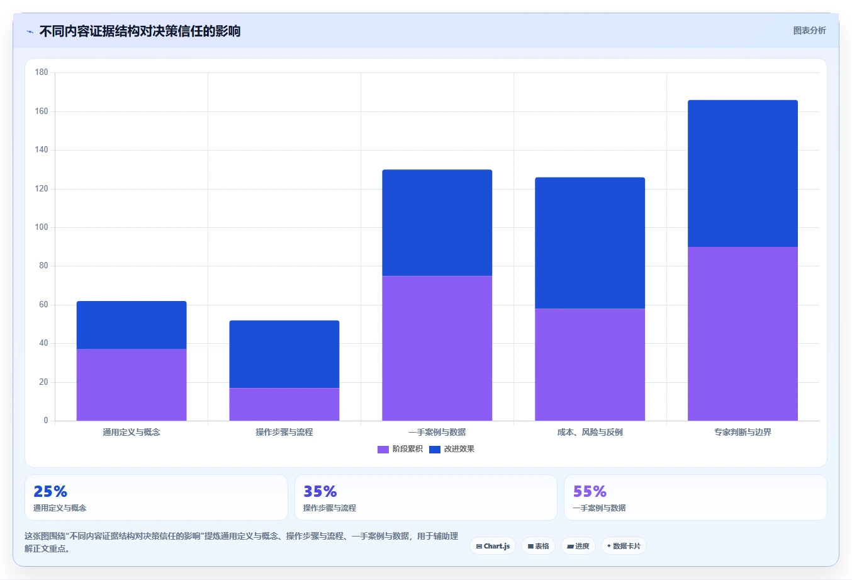852x580 pixels.
Task: Click the y-axis value 100
Action: coord(42,227)
